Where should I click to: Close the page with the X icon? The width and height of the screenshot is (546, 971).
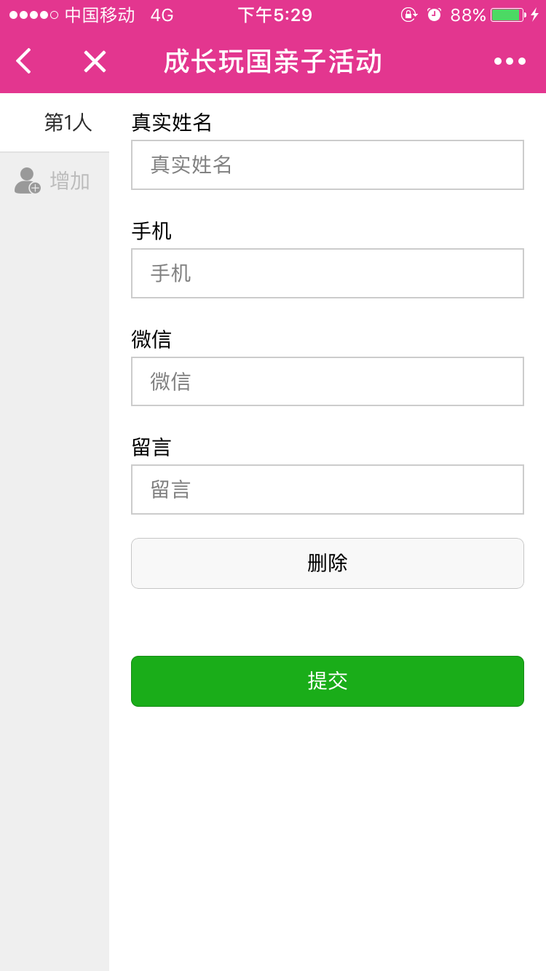pyautogui.click(x=95, y=61)
